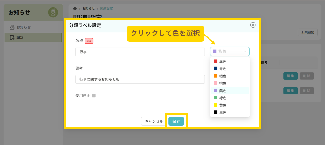Open the 紫色 color dropdown
Image resolution: width=325 pixels, height=145 pixels.
click(x=230, y=51)
